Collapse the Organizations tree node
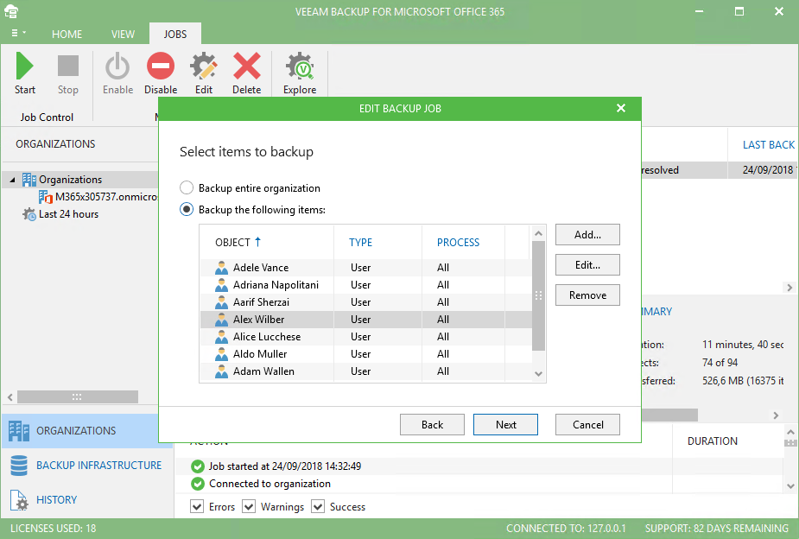799x539 pixels. click(x=12, y=180)
